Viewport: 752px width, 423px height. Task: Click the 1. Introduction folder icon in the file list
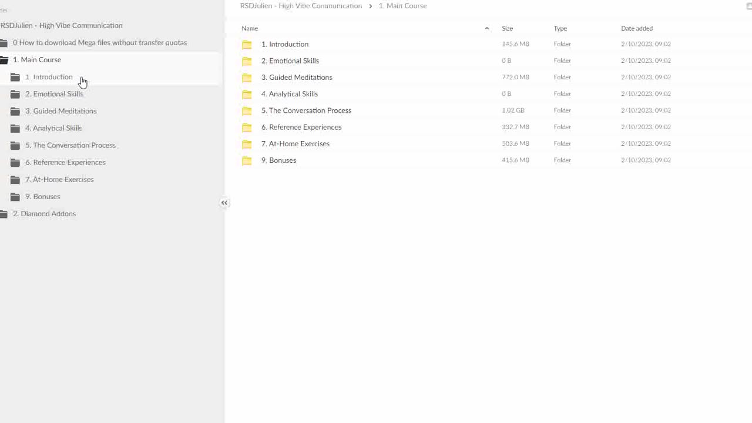[x=247, y=44]
